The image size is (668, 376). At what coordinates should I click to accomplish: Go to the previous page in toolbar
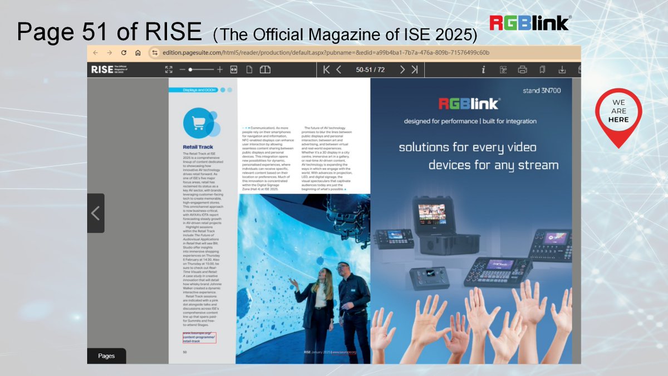coord(339,70)
